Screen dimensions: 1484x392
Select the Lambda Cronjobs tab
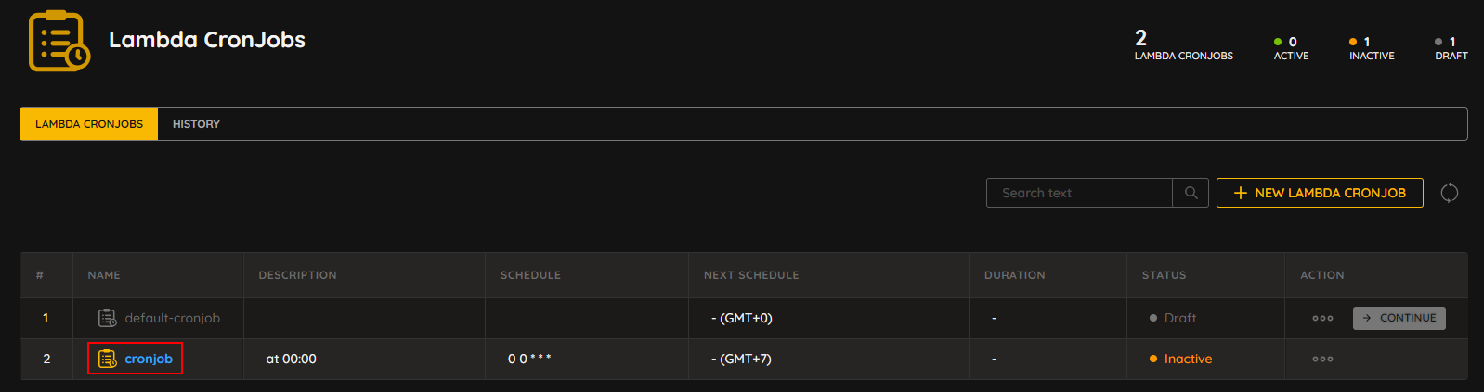89,124
